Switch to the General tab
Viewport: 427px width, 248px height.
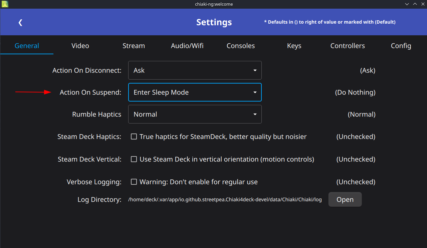27,46
